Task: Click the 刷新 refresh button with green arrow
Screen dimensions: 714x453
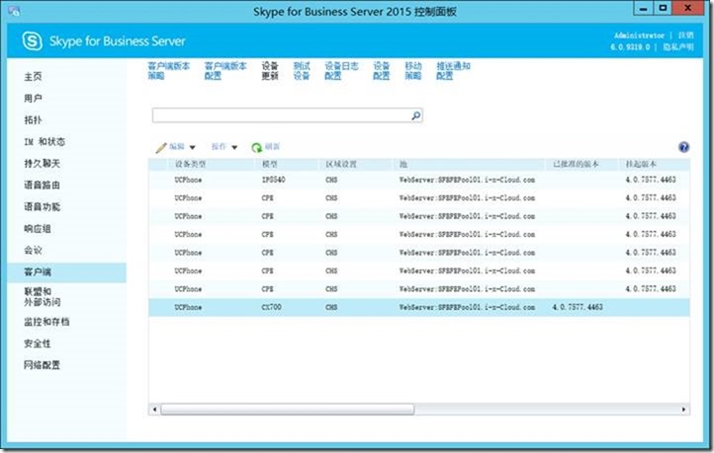Action: tap(265, 147)
